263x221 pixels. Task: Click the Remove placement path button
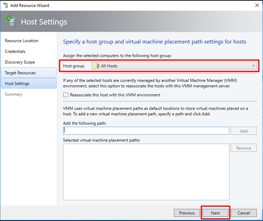tap(244, 148)
